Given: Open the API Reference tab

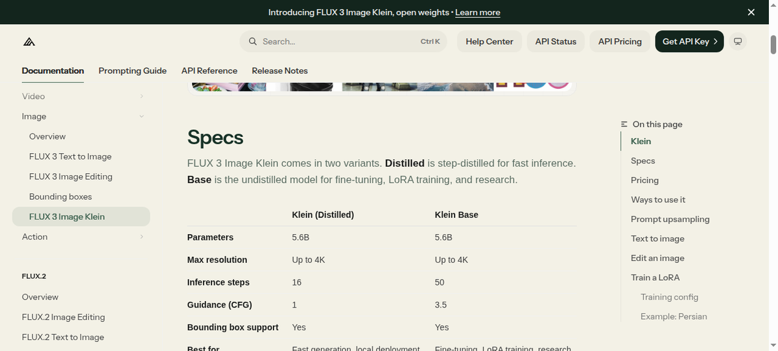Looking at the screenshot, I should point(209,71).
